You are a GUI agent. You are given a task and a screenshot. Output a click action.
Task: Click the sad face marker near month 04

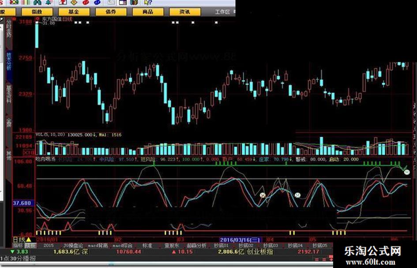263,195
